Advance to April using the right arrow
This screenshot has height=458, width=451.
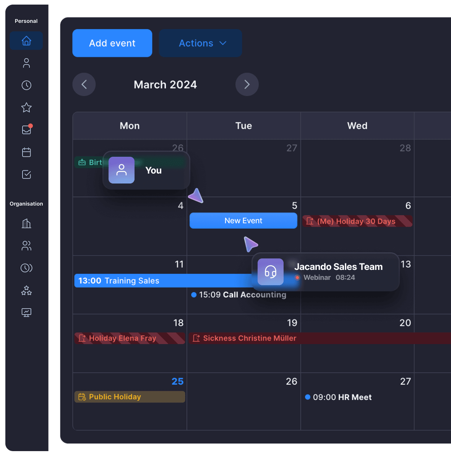(x=247, y=84)
